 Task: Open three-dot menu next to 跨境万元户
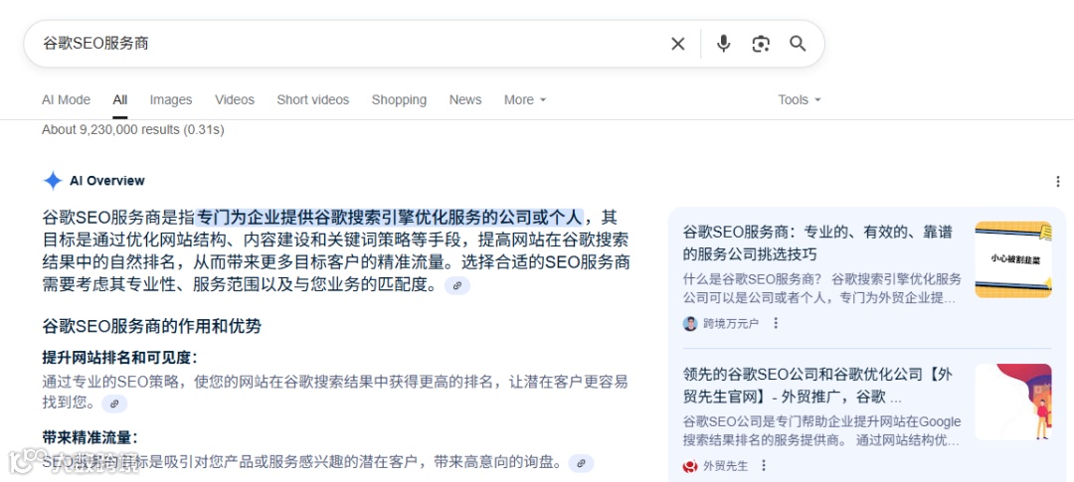click(x=776, y=323)
